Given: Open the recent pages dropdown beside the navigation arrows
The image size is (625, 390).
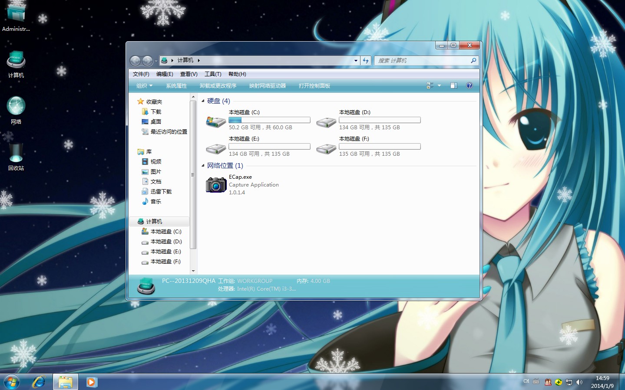Looking at the screenshot, I should coord(156,61).
